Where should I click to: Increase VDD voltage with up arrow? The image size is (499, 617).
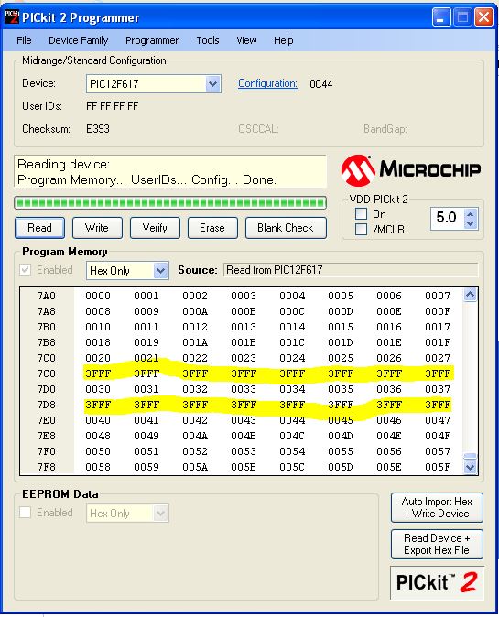470,214
